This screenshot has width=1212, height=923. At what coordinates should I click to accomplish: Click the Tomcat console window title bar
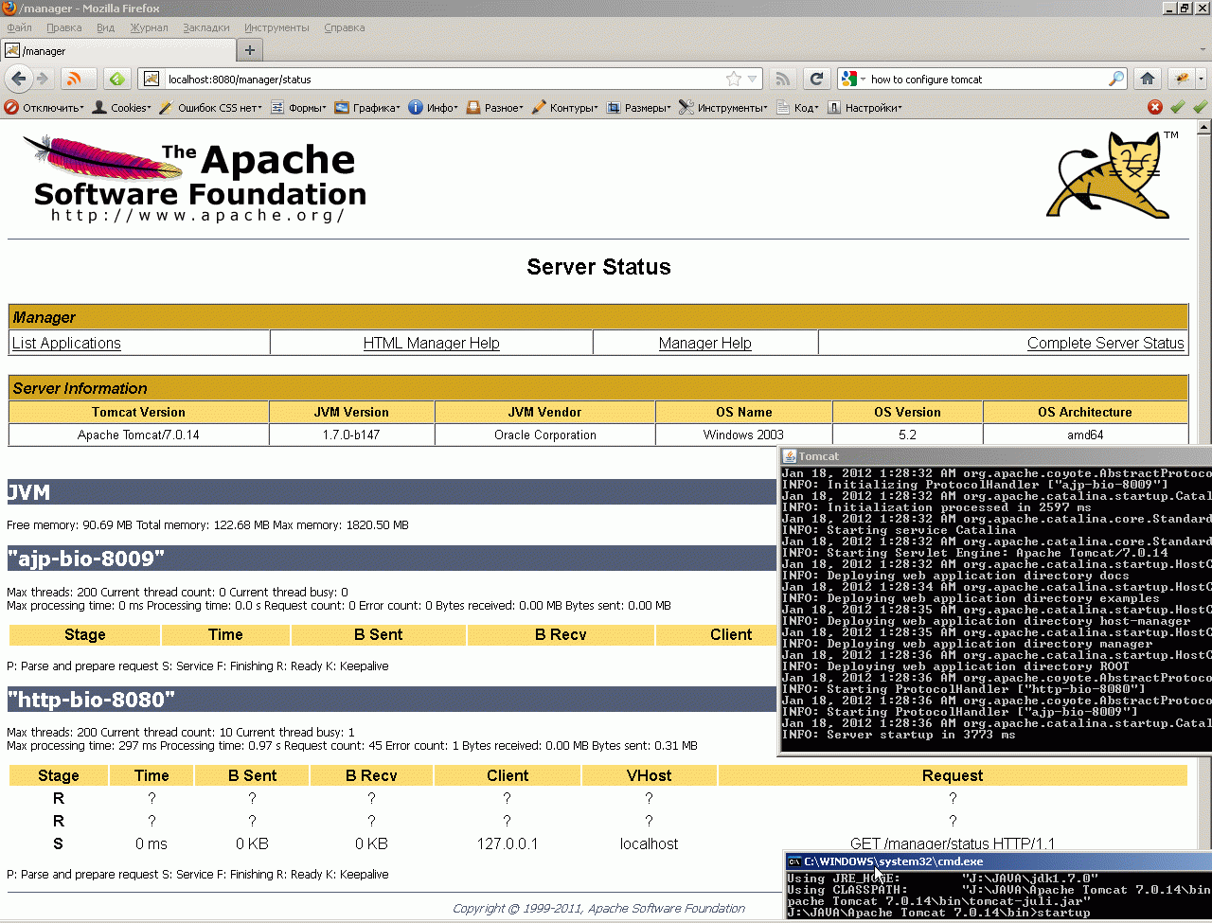click(x=995, y=456)
